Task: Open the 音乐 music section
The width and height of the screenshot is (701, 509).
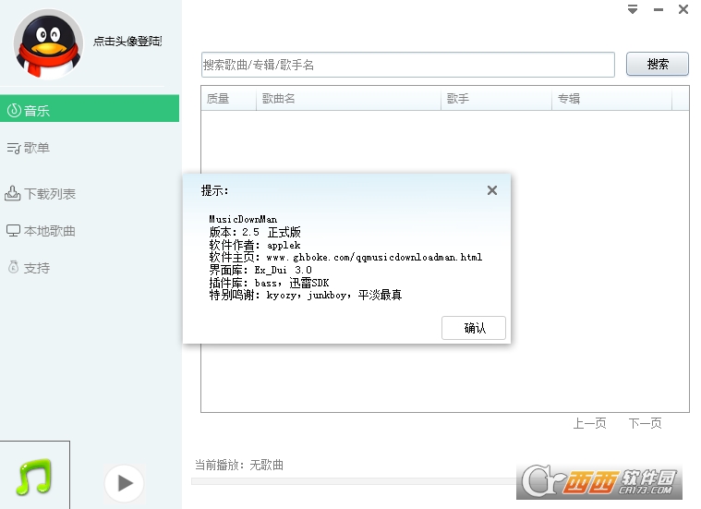Action: [90, 109]
